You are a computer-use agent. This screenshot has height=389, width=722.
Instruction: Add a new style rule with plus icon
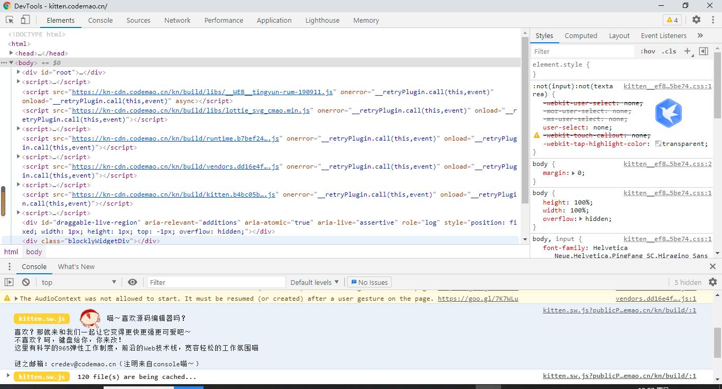coord(687,51)
